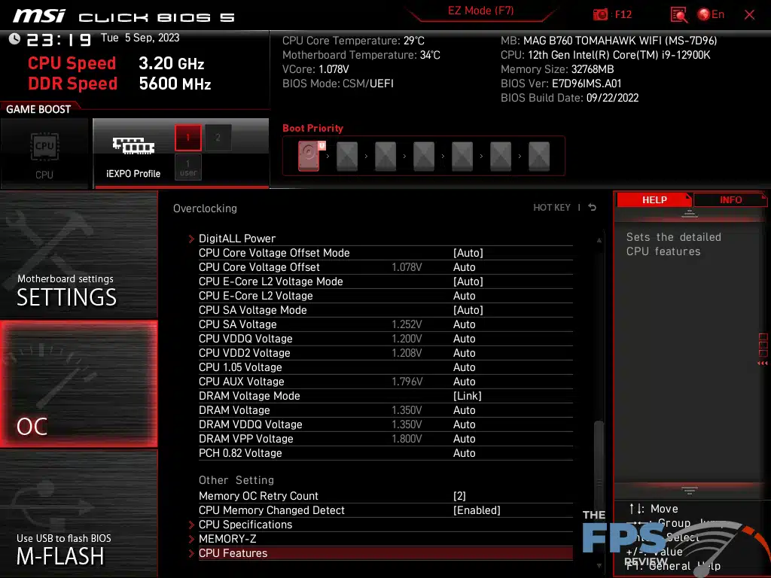Open M-FLASH to flash BIOS from USB
This screenshot has width=771, height=578.
(78, 513)
